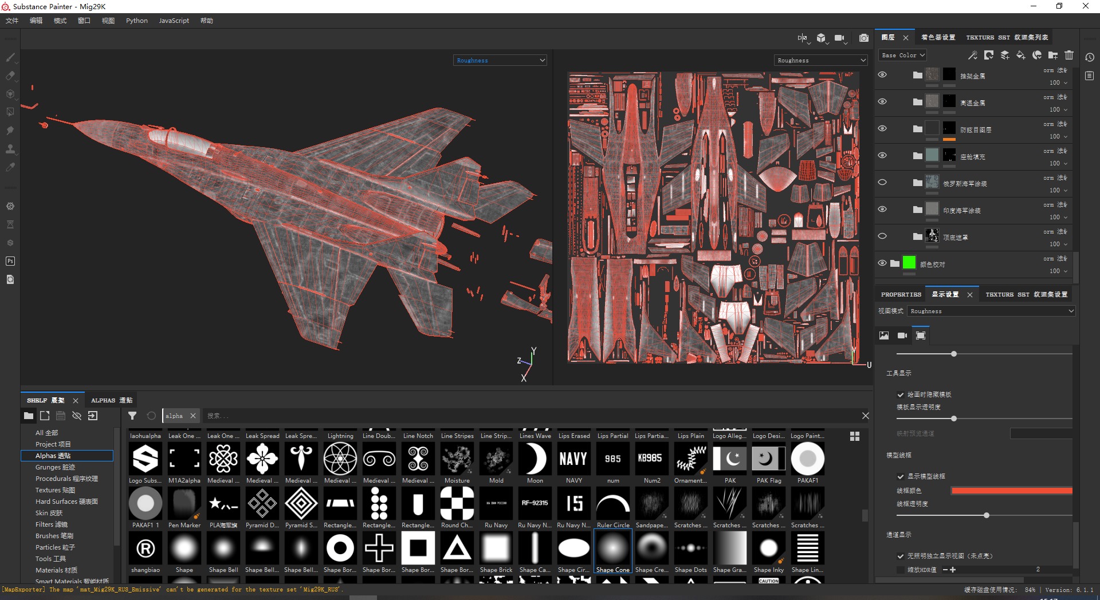Click the shelf import resources icon
Viewport: 1100px width, 600px height.
(93, 416)
